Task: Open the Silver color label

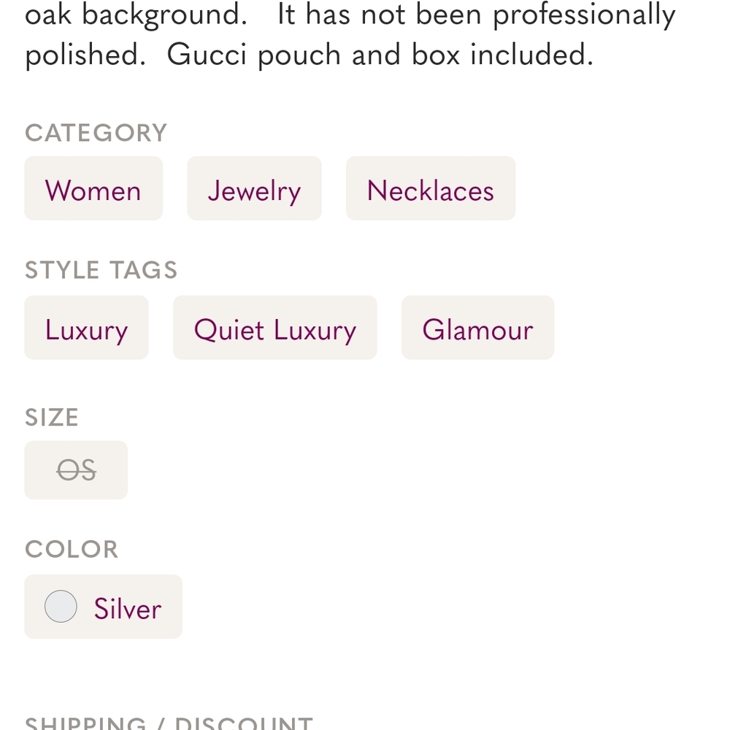Action: click(x=128, y=609)
